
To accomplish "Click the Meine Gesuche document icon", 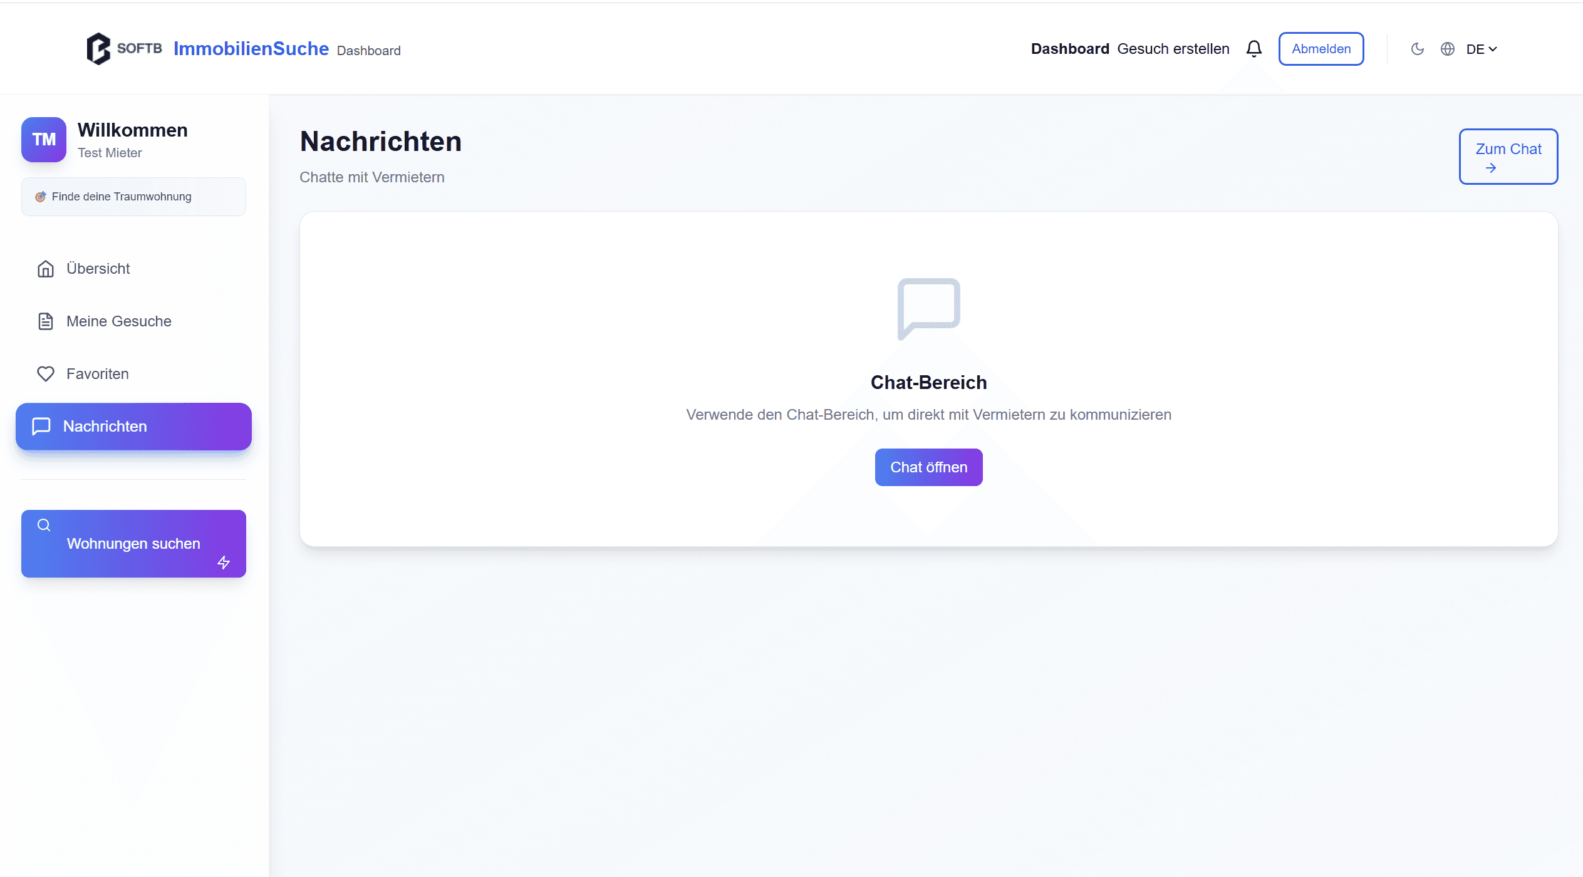I will (46, 321).
